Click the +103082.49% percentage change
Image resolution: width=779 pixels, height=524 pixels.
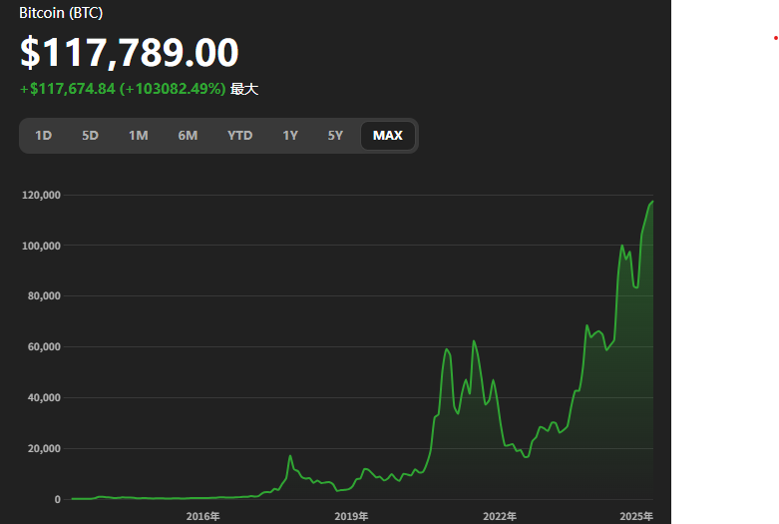click(x=173, y=89)
